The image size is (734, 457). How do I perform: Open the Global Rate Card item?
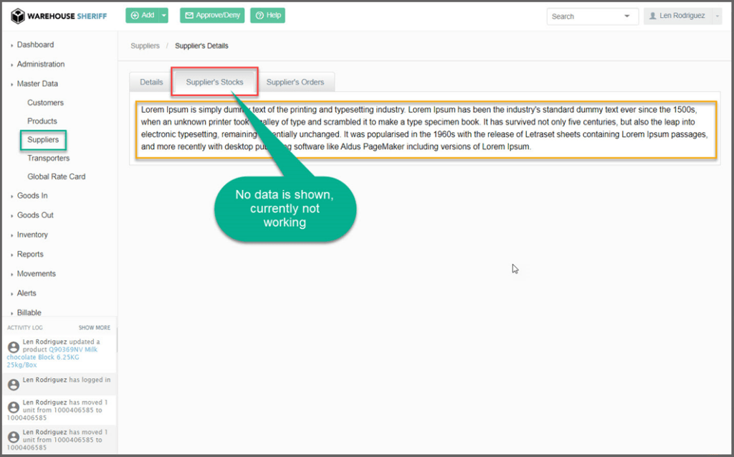coord(56,176)
